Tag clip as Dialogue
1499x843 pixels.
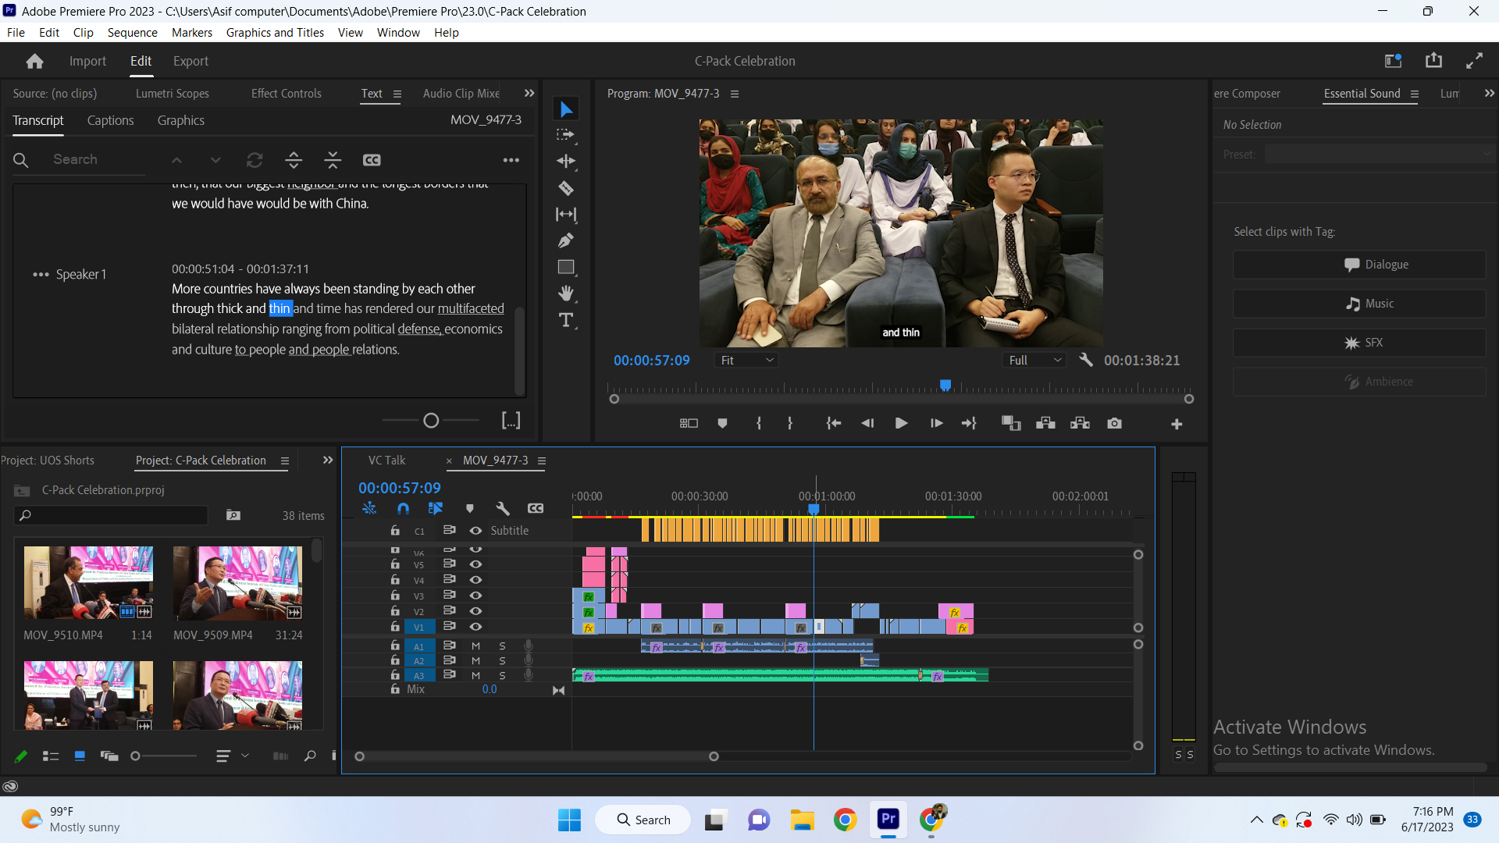pyautogui.click(x=1359, y=265)
